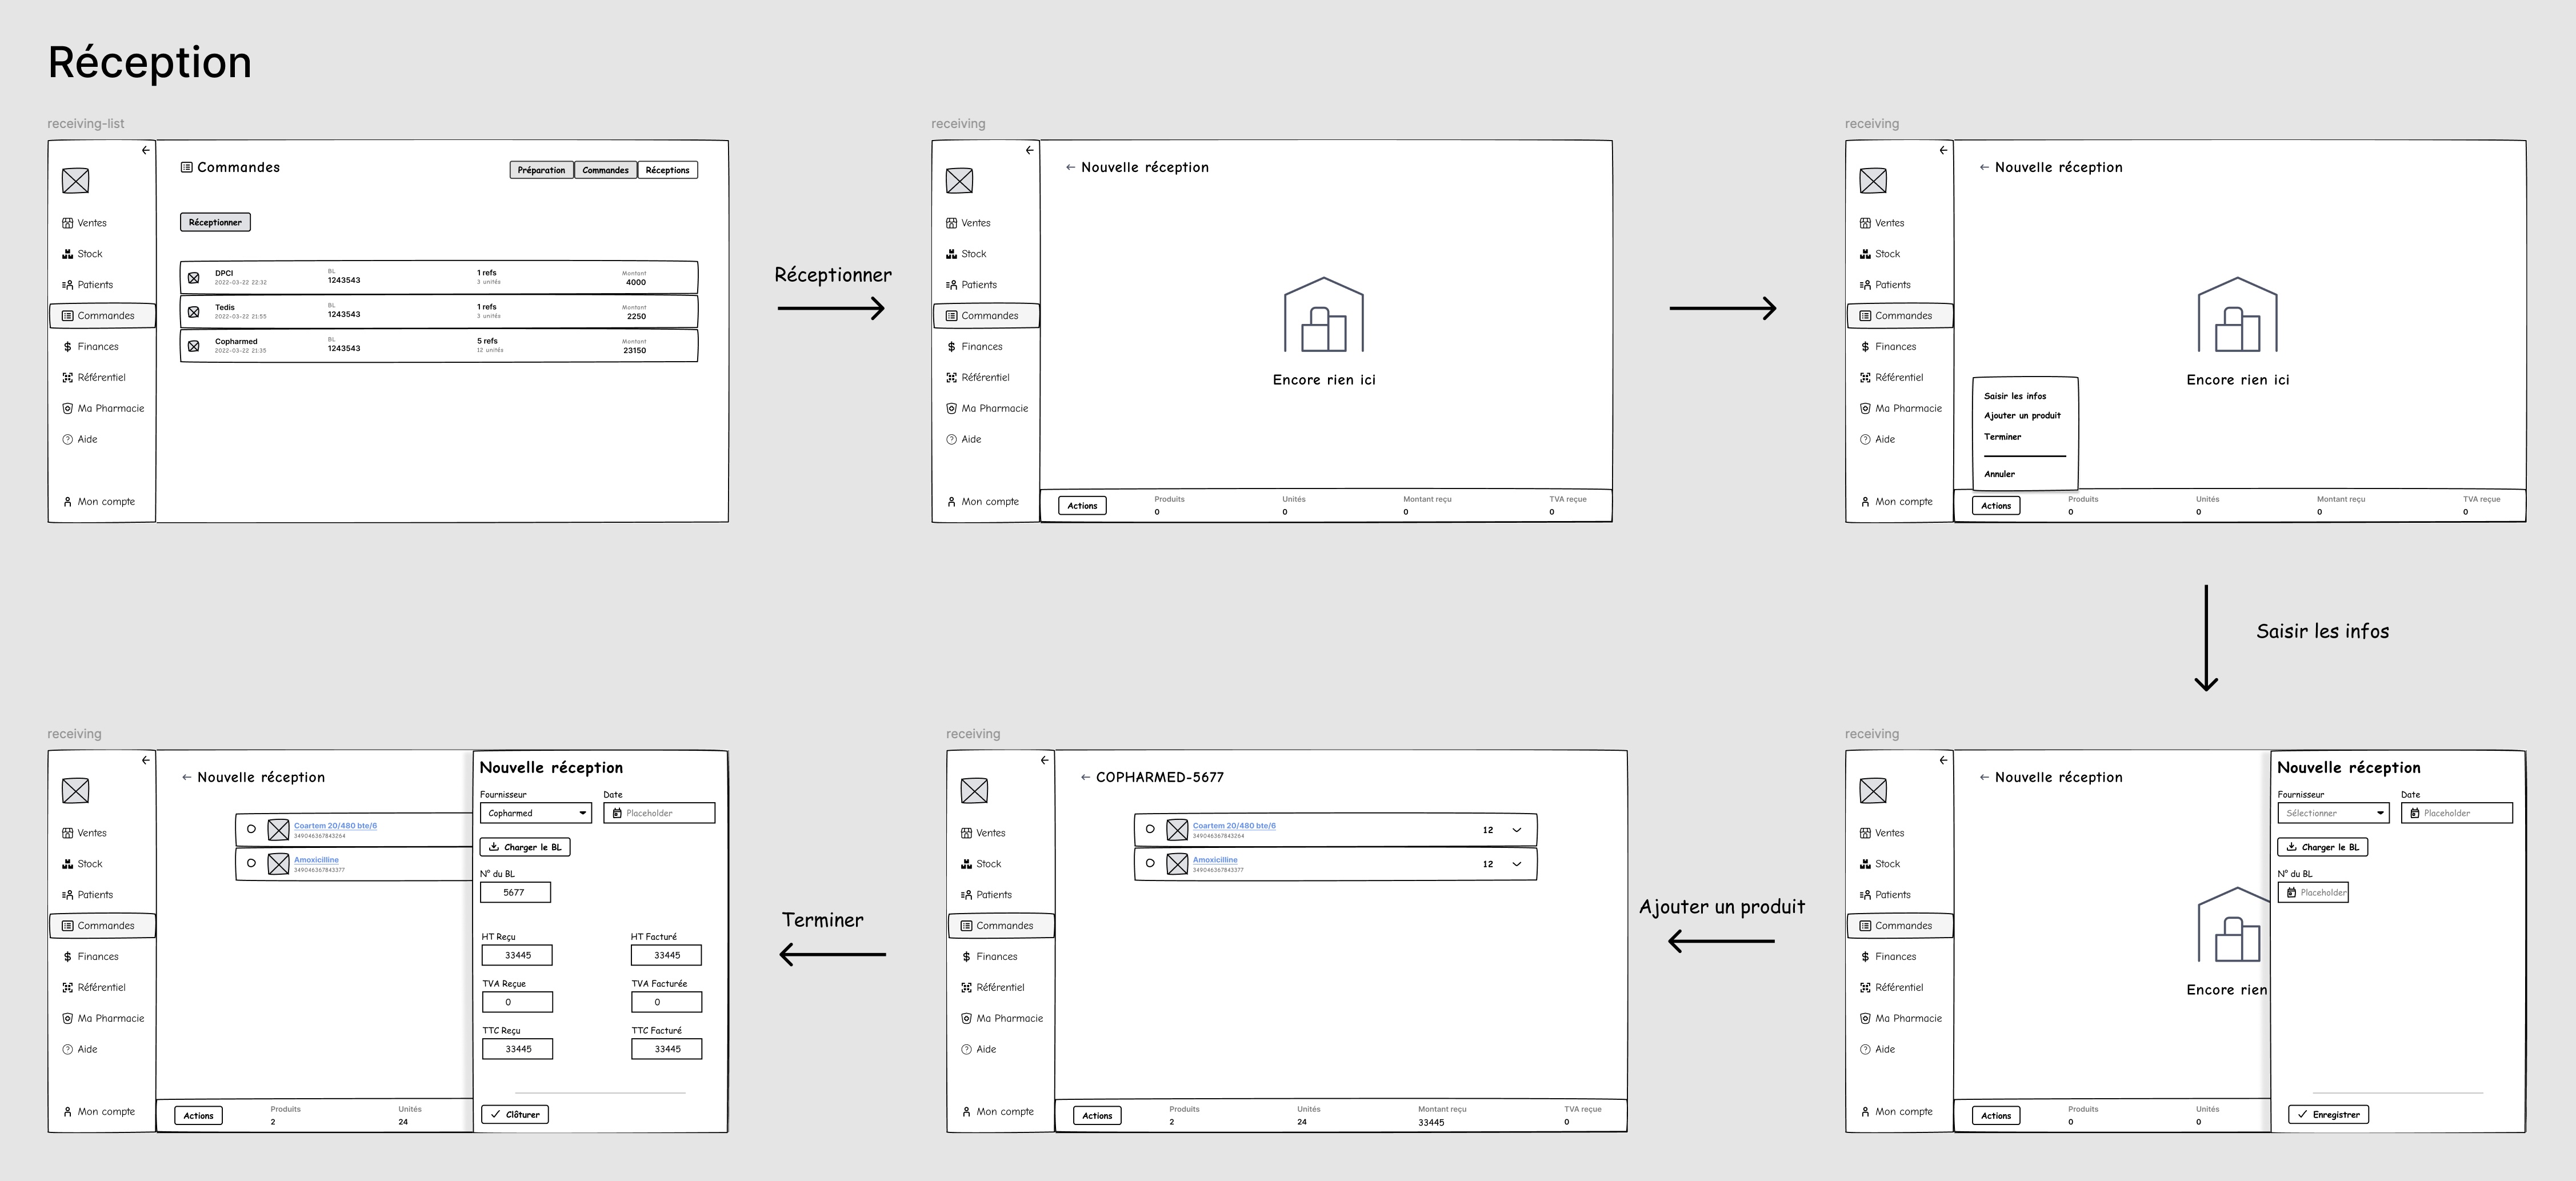Choose Annuler in the Actions popup menu
The height and width of the screenshot is (1181, 2576).
pos(1999,474)
